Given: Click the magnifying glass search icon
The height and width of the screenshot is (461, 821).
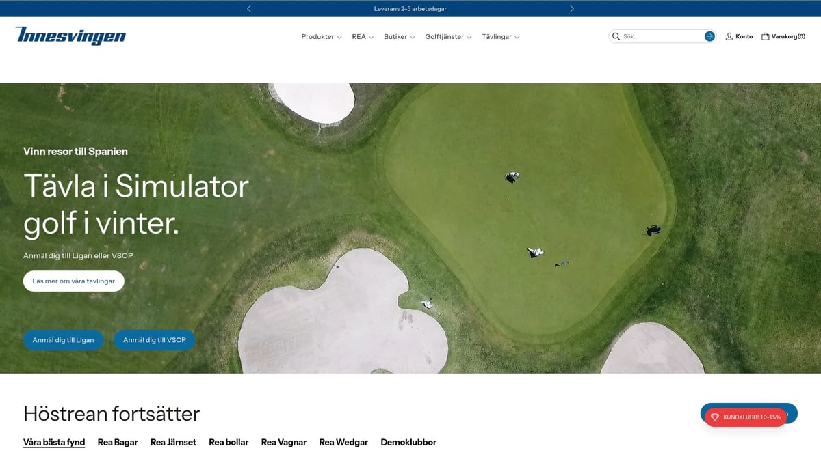Looking at the screenshot, I should 616,36.
